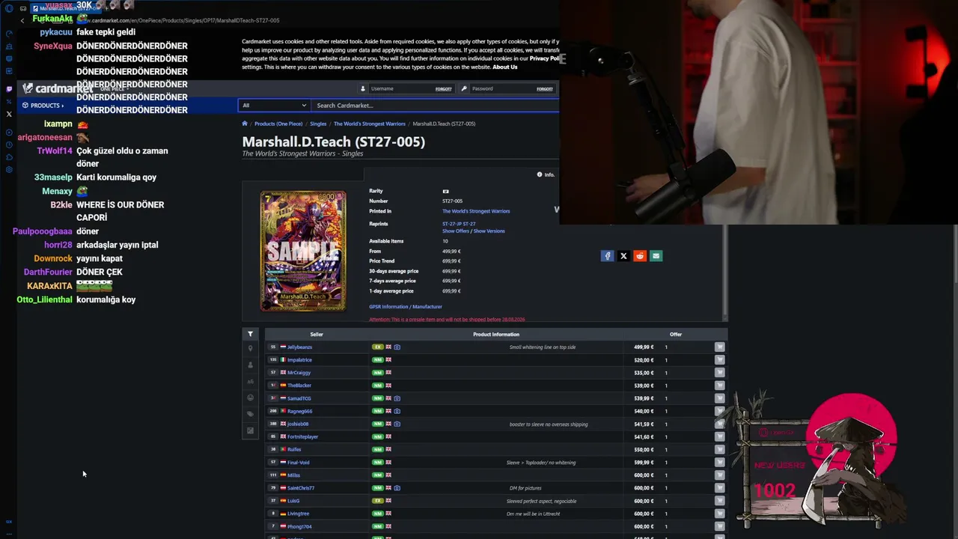Open seller Ragneg666 profile
This screenshot has width=958, height=539.
click(x=299, y=411)
